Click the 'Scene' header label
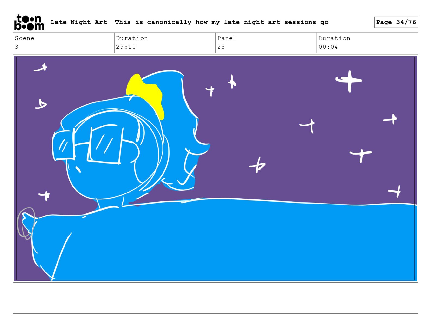431x333 pixels. tap(24, 38)
